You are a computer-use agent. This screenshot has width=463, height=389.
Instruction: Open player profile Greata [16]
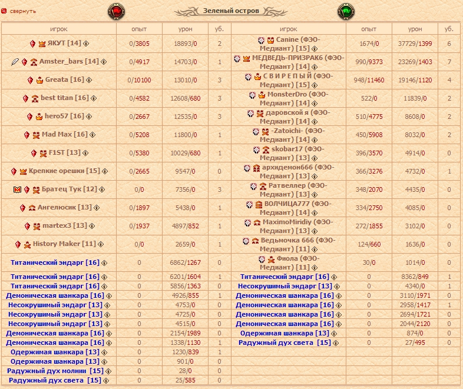(x=65, y=79)
